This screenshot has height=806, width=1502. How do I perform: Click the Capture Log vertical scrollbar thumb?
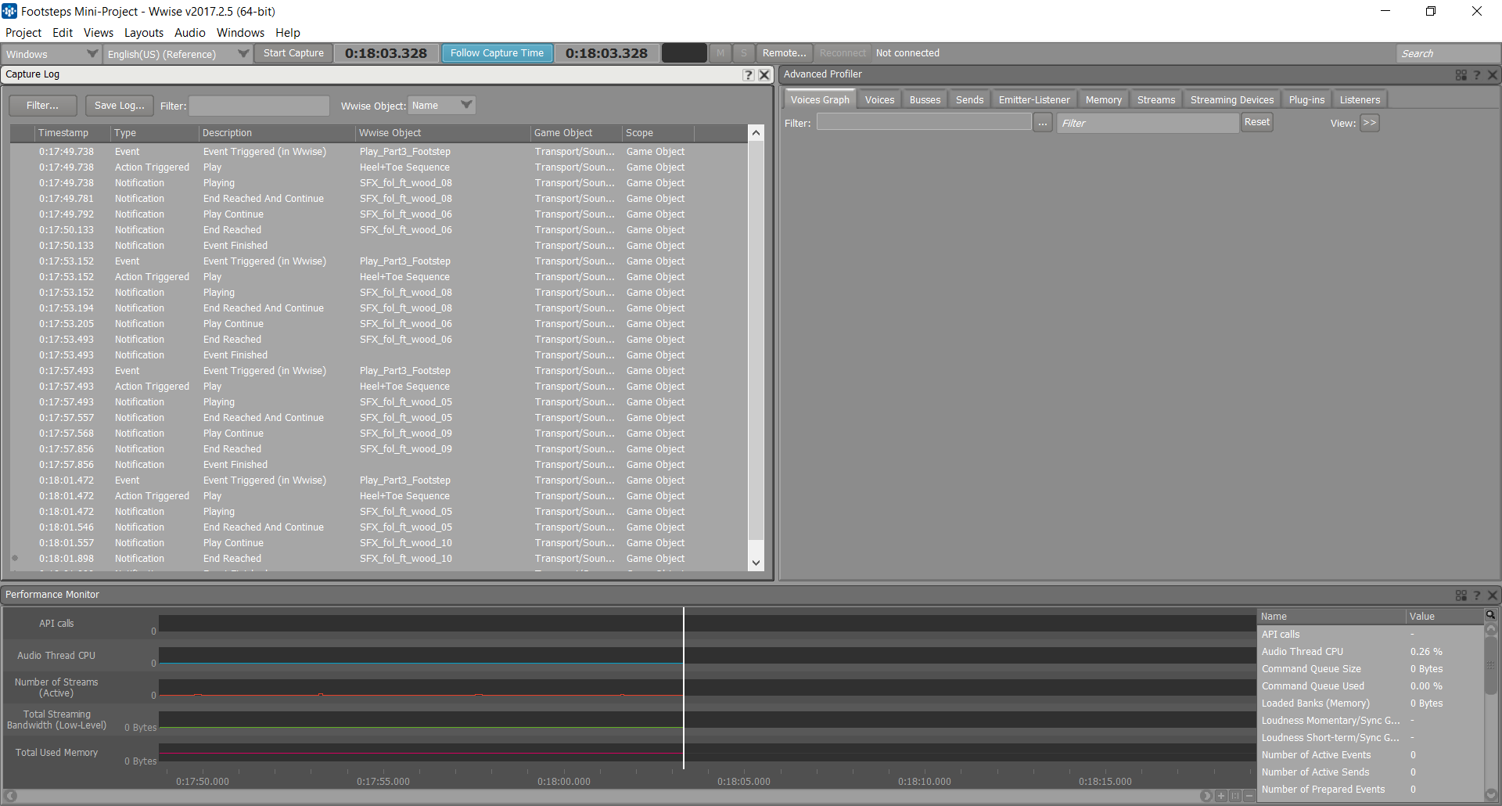click(x=756, y=340)
